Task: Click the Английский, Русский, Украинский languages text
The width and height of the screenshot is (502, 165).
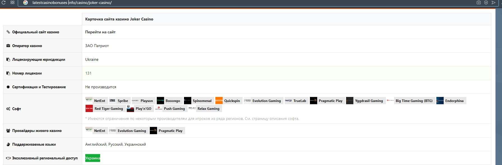Action: (x=116, y=144)
